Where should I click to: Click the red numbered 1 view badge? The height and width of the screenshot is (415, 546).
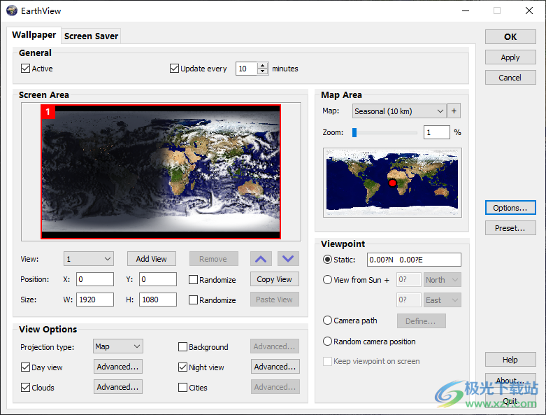click(x=48, y=112)
